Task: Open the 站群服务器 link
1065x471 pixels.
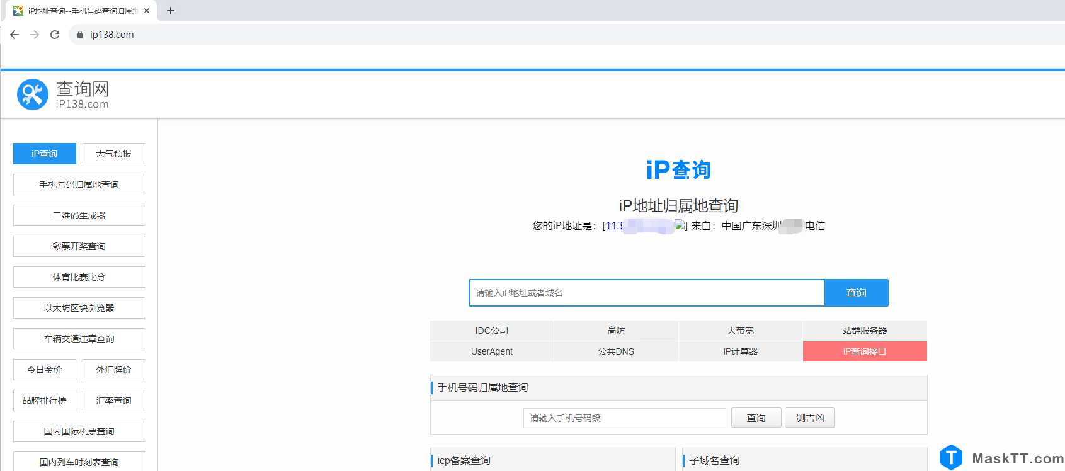Action: 865,331
